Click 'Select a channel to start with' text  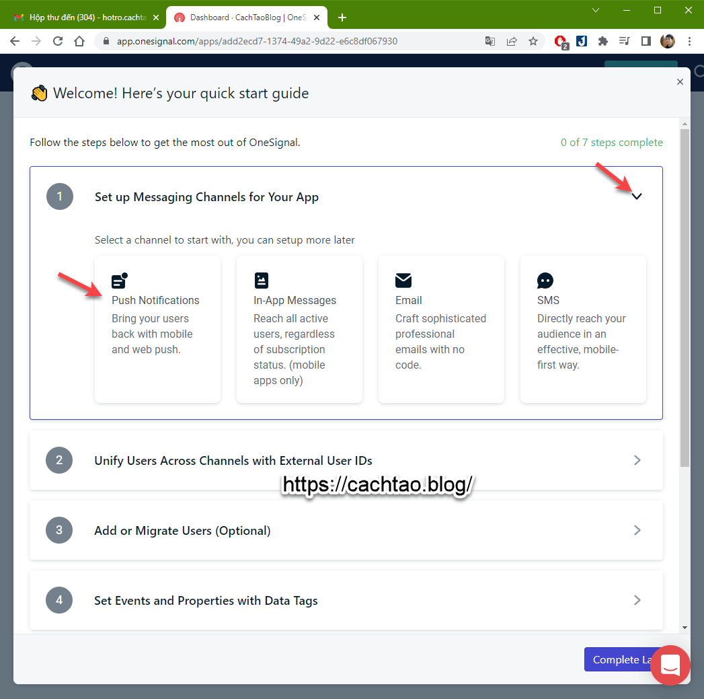(225, 240)
